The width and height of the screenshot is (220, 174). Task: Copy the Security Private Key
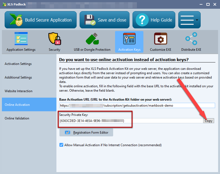click(209, 121)
